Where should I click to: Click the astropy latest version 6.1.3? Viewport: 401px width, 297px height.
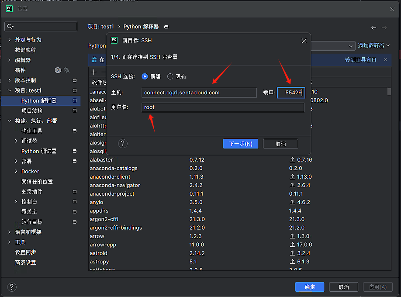pyautogui.click(x=303, y=262)
